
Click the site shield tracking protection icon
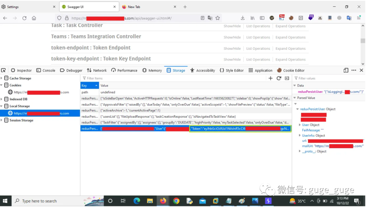pyautogui.click(x=59, y=18)
